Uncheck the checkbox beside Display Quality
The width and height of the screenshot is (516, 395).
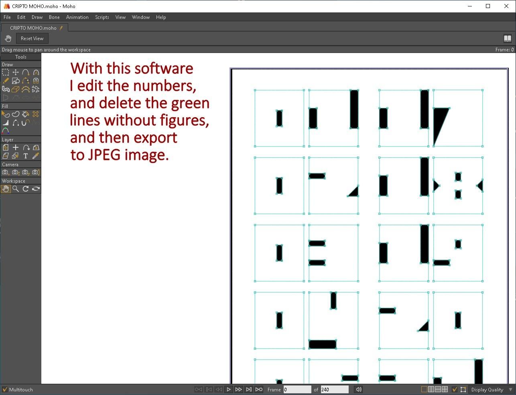(x=455, y=389)
